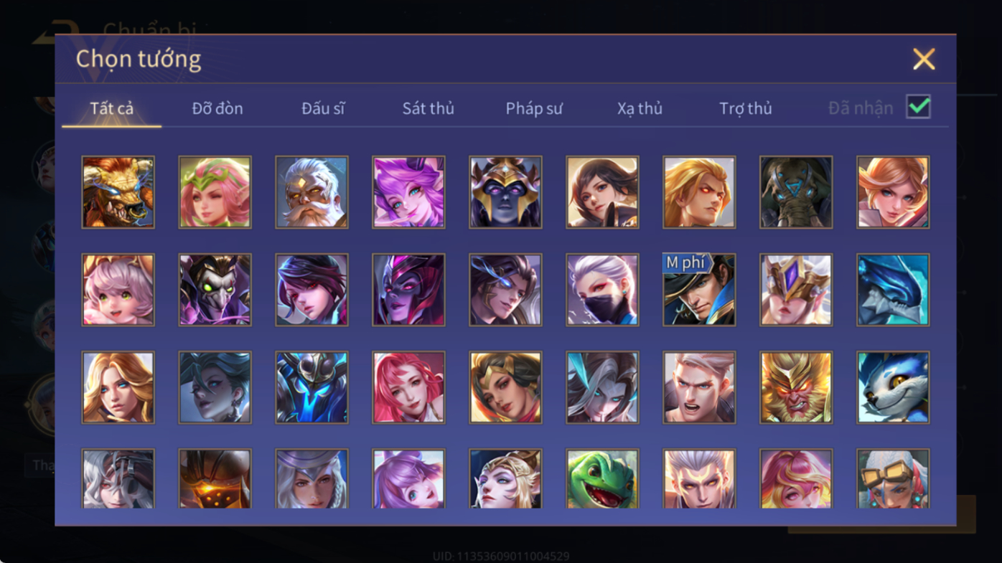Image resolution: width=1002 pixels, height=563 pixels.
Task: Select the elephant-masked hero portrait
Action: click(x=796, y=192)
